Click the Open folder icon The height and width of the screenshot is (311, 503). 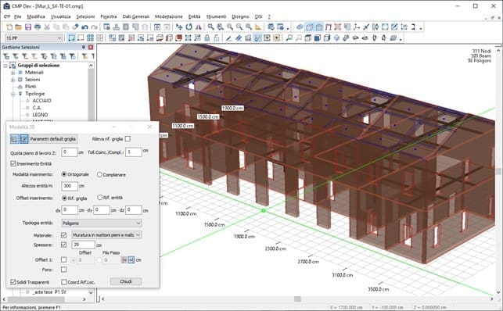19,27
